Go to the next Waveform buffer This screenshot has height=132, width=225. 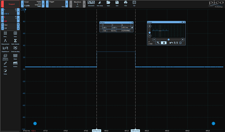click(x=84, y=4)
